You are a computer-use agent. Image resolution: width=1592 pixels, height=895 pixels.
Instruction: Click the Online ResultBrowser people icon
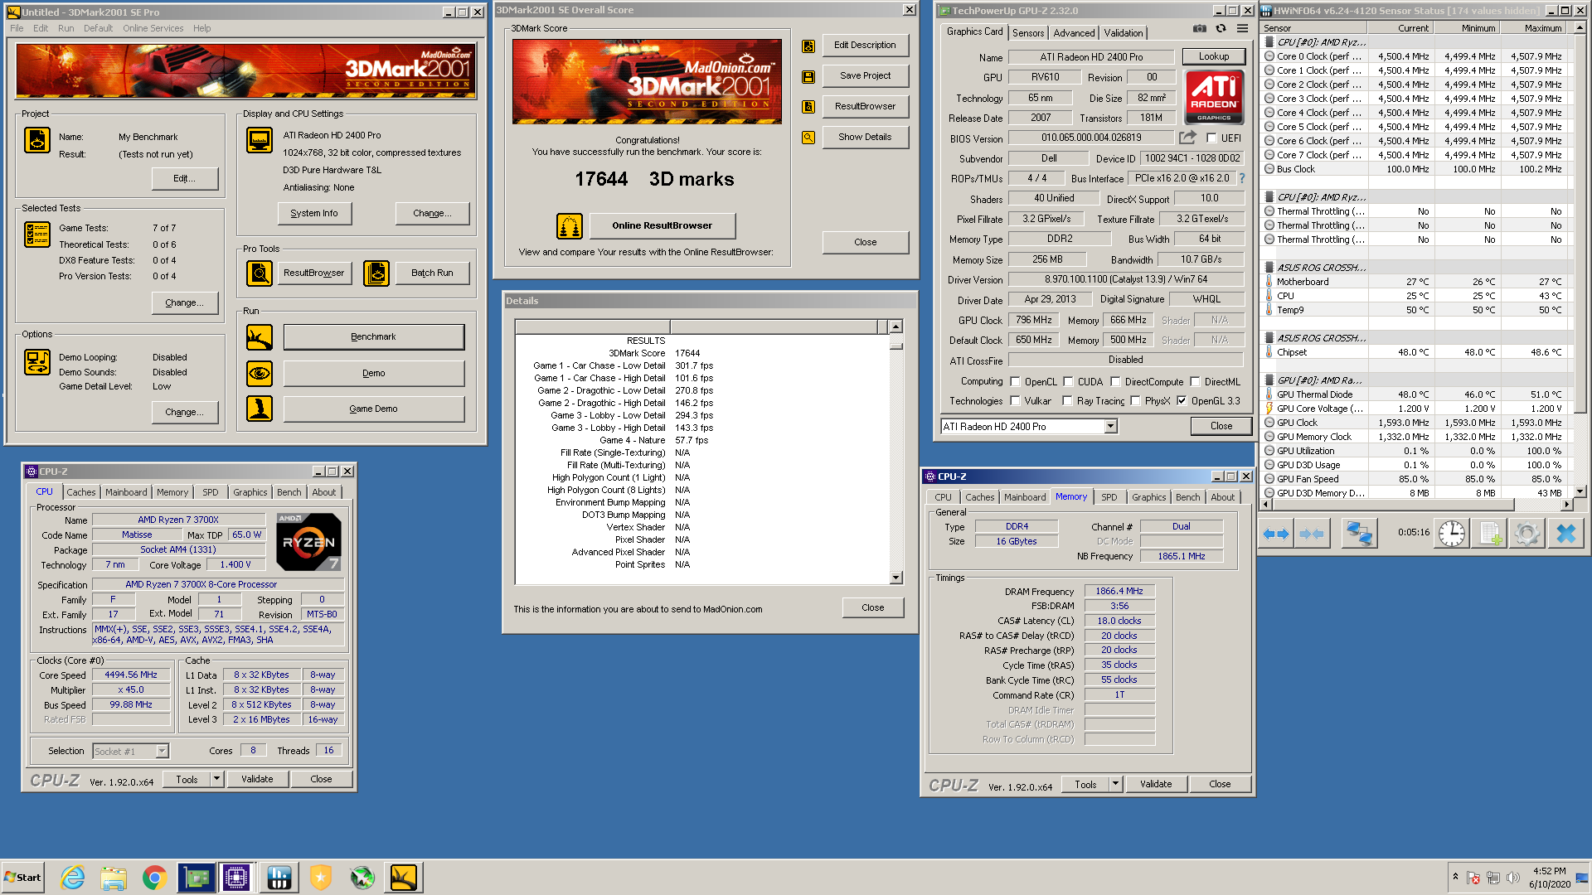click(x=569, y=225)
